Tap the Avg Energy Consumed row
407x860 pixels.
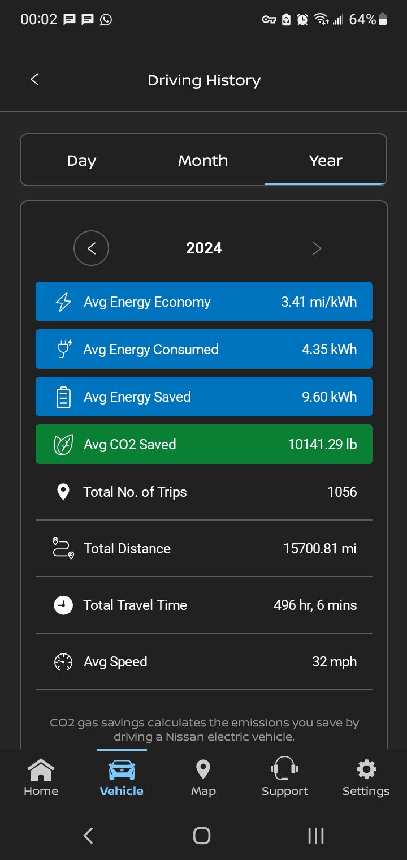(204, 349)
